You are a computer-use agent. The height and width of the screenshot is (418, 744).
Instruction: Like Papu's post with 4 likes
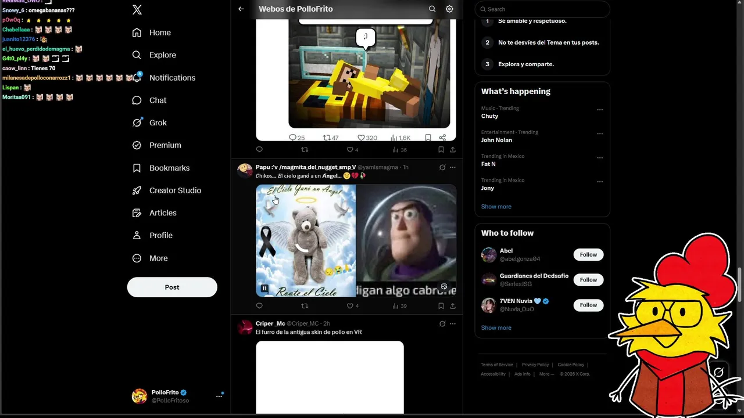[x=352, y=306]
